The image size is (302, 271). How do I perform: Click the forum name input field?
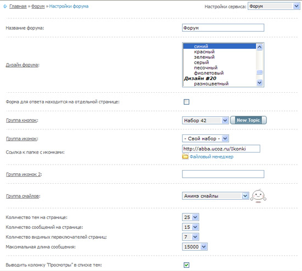223,28
